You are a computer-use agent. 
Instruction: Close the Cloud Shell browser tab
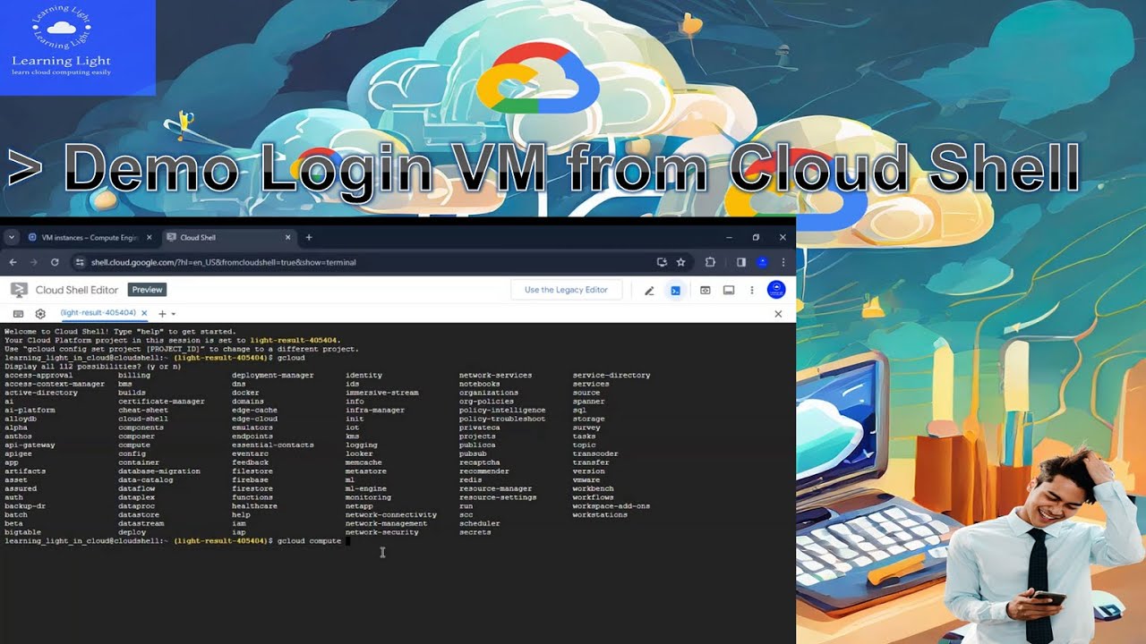(x=287, y=237)
